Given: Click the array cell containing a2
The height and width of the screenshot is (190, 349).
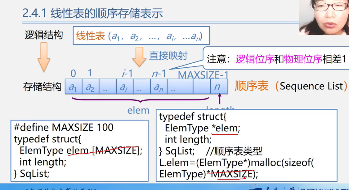Looking at the screenshot, I should click(x=91, y=87).
